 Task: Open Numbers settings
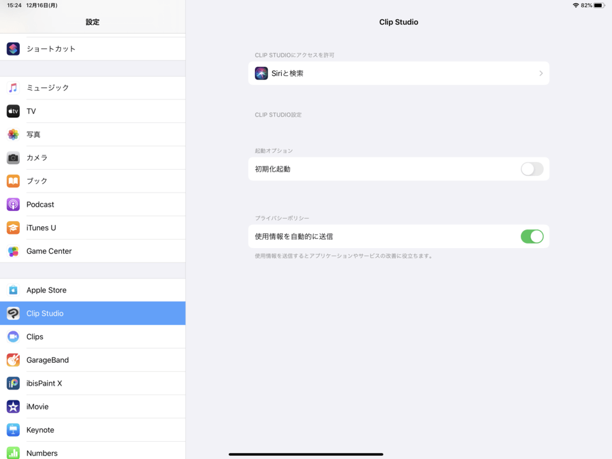click(x=93, y=451)
